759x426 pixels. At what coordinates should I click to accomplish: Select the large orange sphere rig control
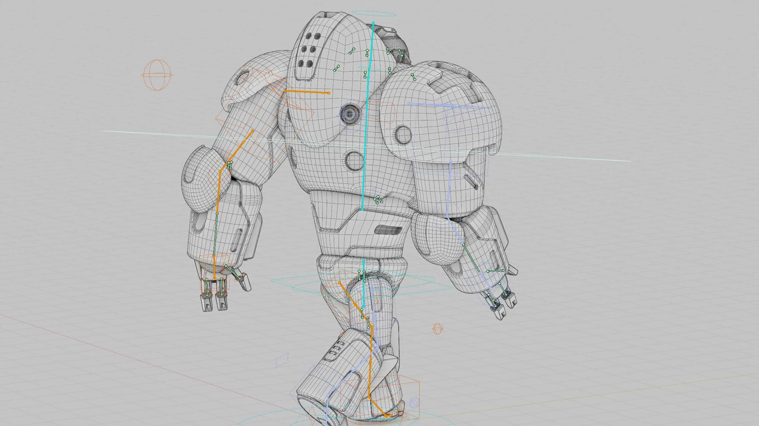click(157, 75)
